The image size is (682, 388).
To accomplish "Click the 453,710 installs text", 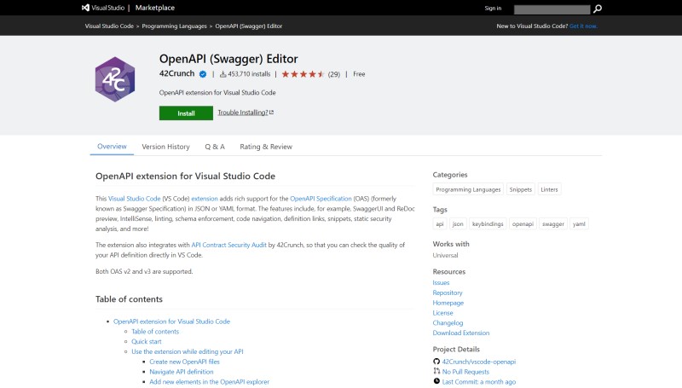I will (x=249, y=74).
